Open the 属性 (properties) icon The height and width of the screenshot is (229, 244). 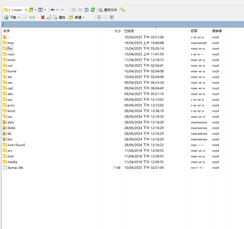click(x=59, y=17)
